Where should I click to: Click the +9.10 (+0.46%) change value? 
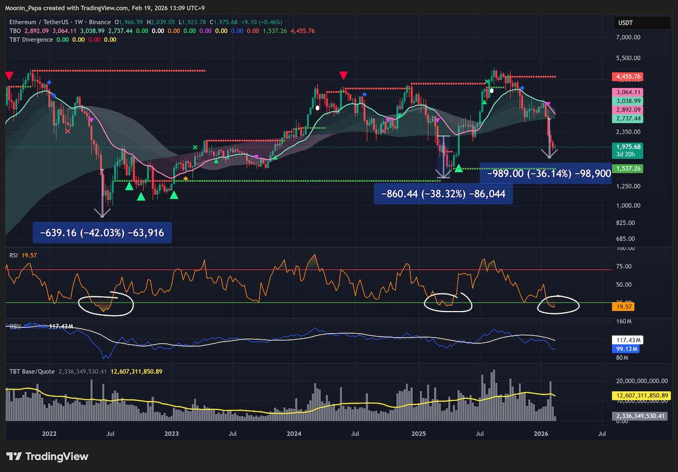pos(261,22)
